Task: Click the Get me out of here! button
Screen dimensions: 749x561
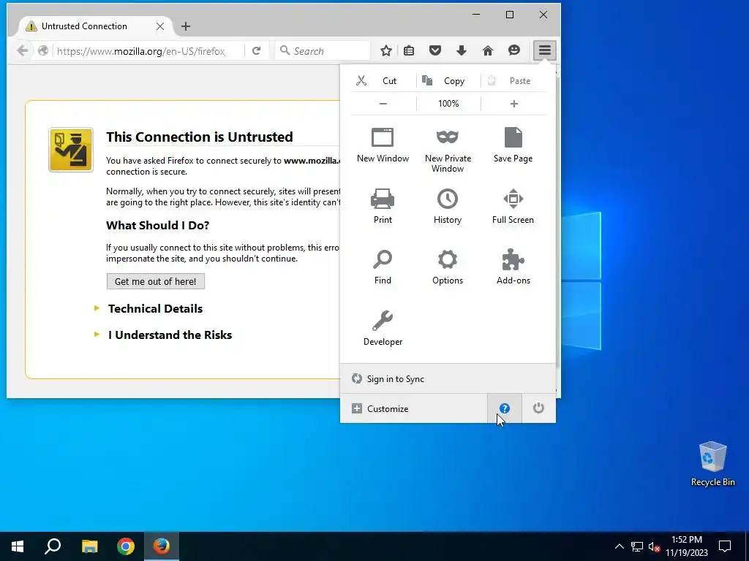Action: (x=156, y=281)
